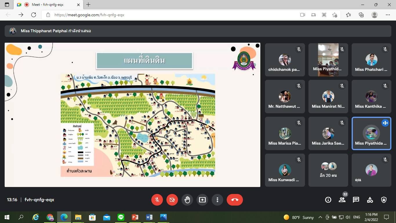Open the Activities panel
The width and height of the screenshot is (396, 223).
(370, 200)
